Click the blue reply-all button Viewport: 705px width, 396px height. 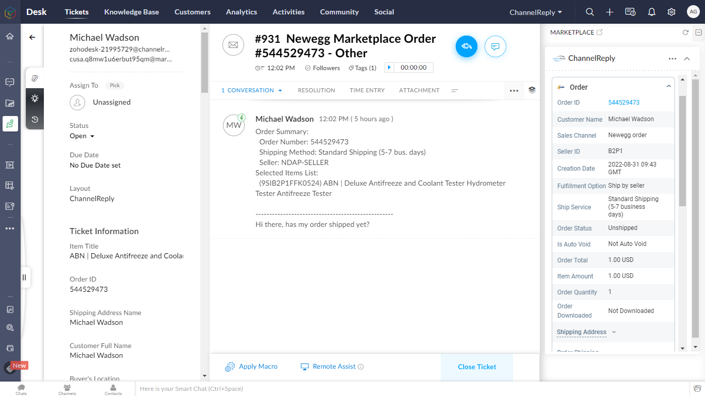pyautogui.click(x=467, y=46)
